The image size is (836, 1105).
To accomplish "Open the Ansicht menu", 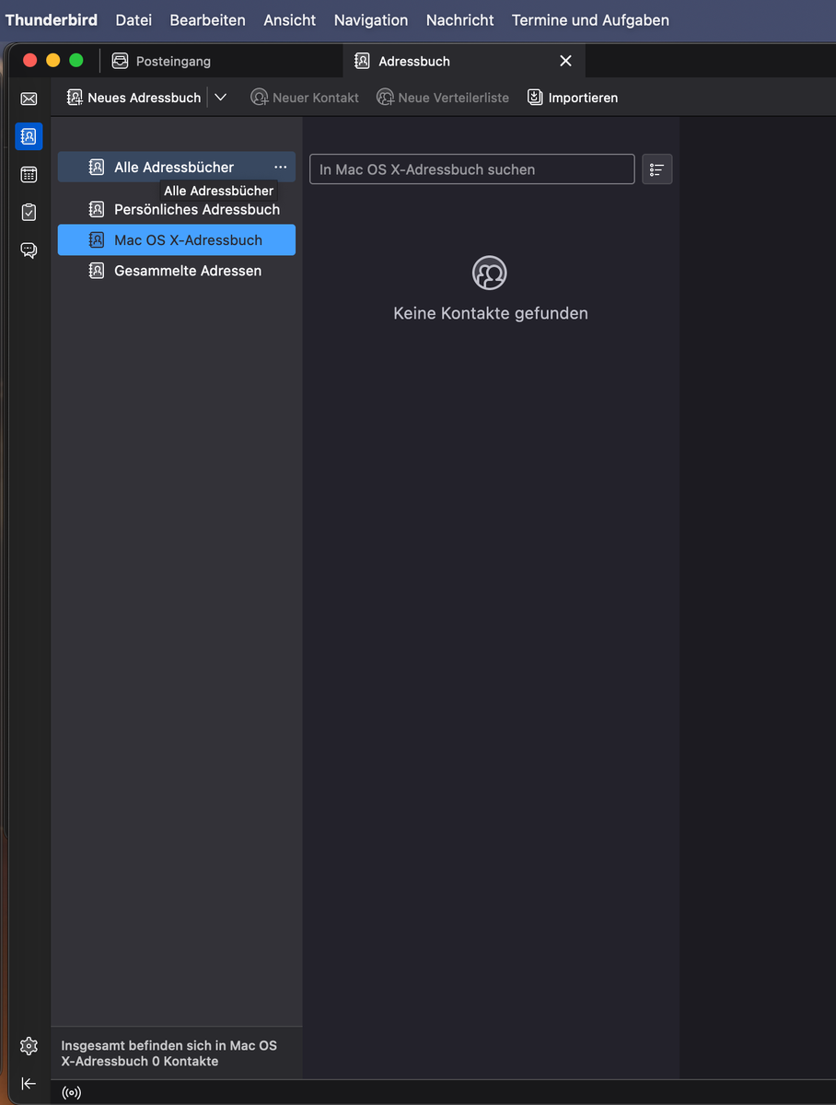I will tap(290, 19).
